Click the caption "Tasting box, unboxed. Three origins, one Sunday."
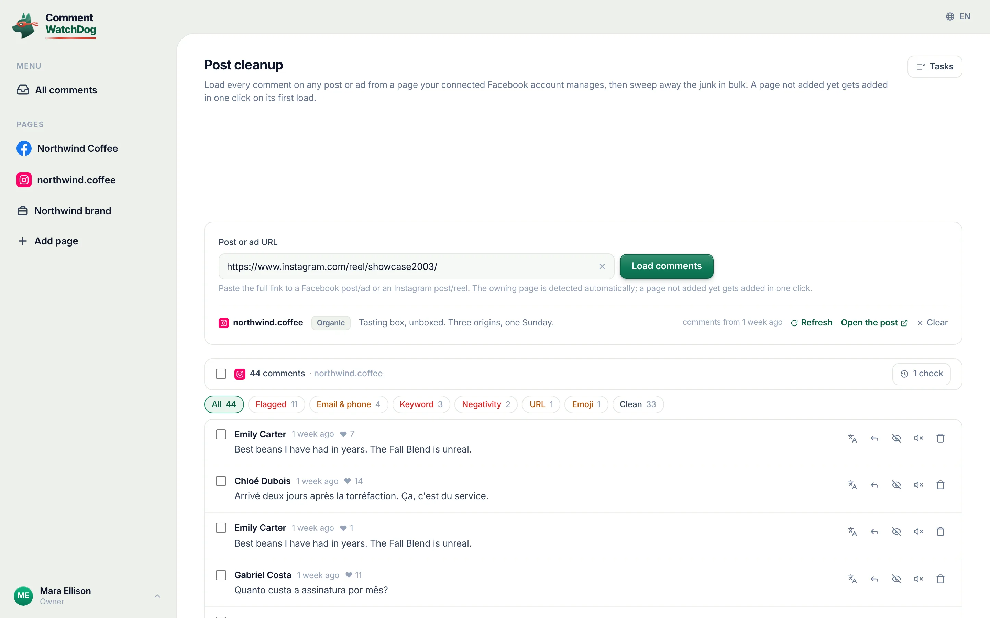The image size is (990, 618). pyautogui.click(x=456, y=322)
